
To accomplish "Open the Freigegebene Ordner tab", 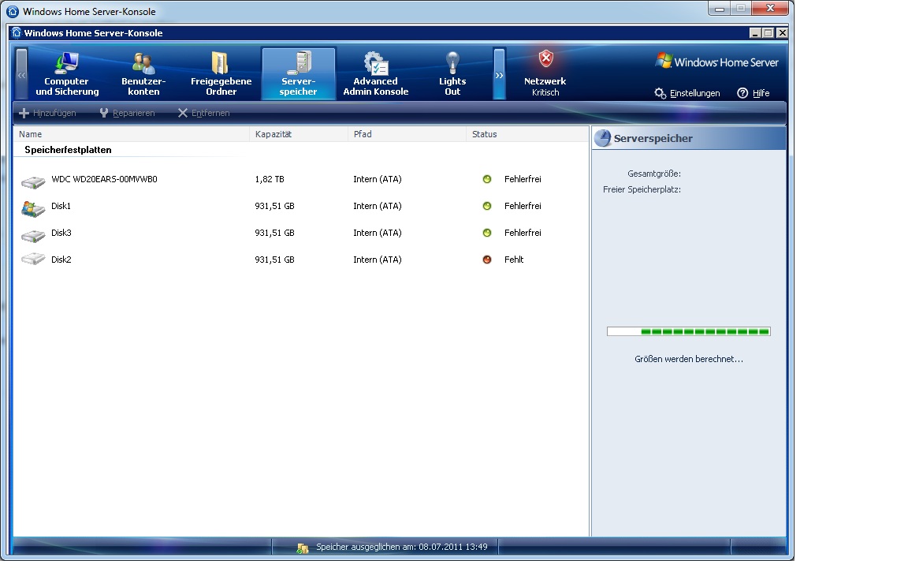I will pyautogui.click(x=221, y=74).
